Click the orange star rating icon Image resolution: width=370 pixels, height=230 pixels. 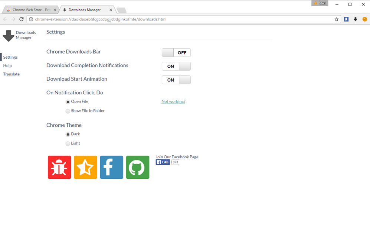click(85, 167)
